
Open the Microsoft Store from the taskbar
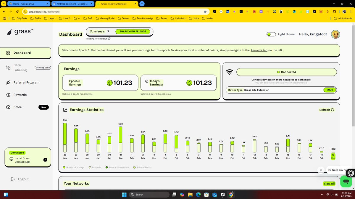click(x=206, y=195)
